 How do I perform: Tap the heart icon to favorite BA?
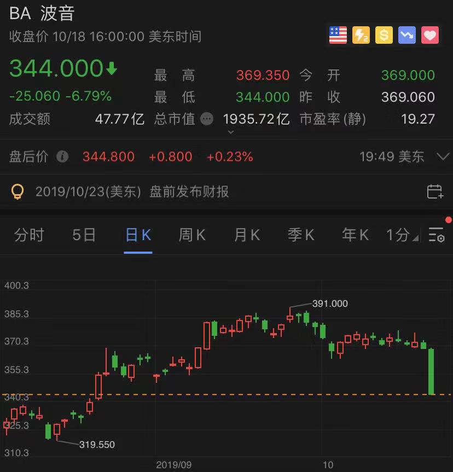pyautogui.click(x=429, y=34)
